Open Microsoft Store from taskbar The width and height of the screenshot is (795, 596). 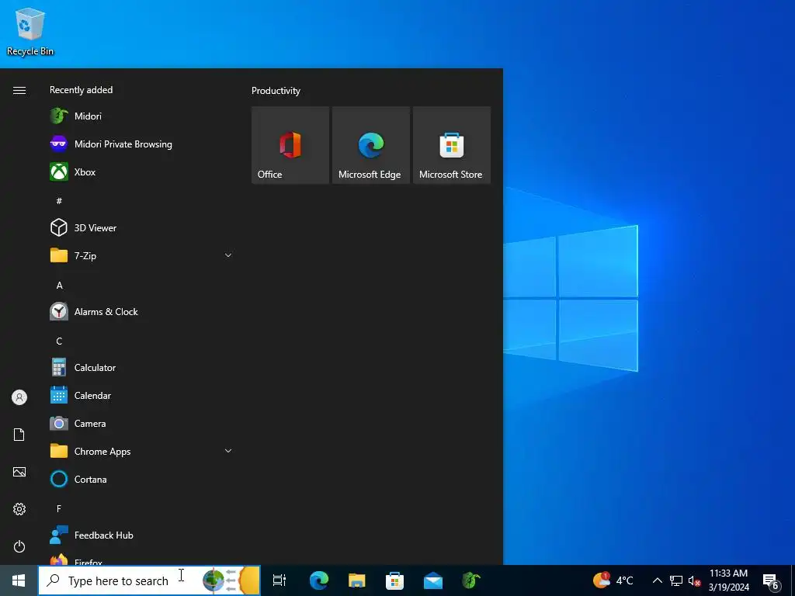click(395, 580)
